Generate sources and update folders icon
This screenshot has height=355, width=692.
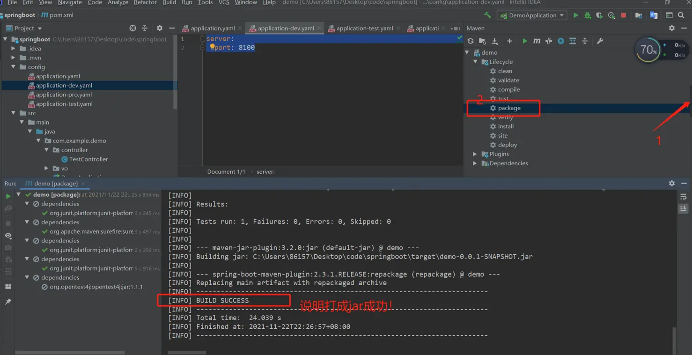click(x=483, y=41)
